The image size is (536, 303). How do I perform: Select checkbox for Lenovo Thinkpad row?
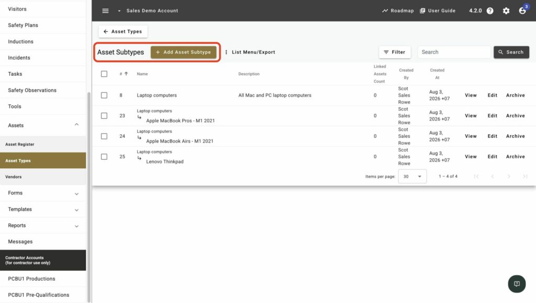click(104, 157)
